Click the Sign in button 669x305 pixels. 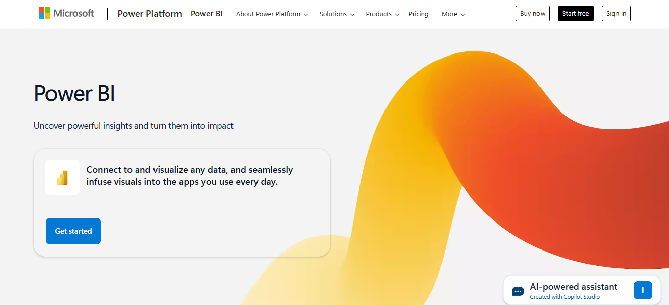[x=616, y=14]
